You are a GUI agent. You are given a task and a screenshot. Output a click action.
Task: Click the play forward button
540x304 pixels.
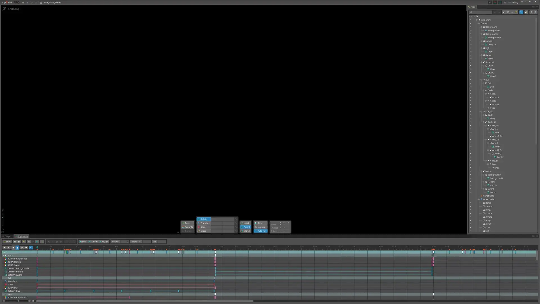(22, 248)
